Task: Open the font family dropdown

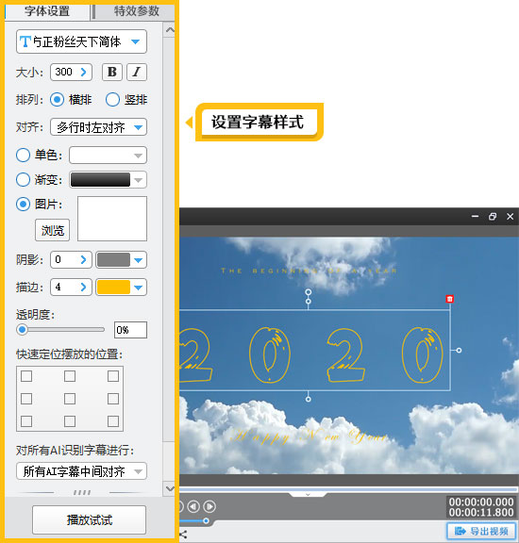Action: (81, 41)
